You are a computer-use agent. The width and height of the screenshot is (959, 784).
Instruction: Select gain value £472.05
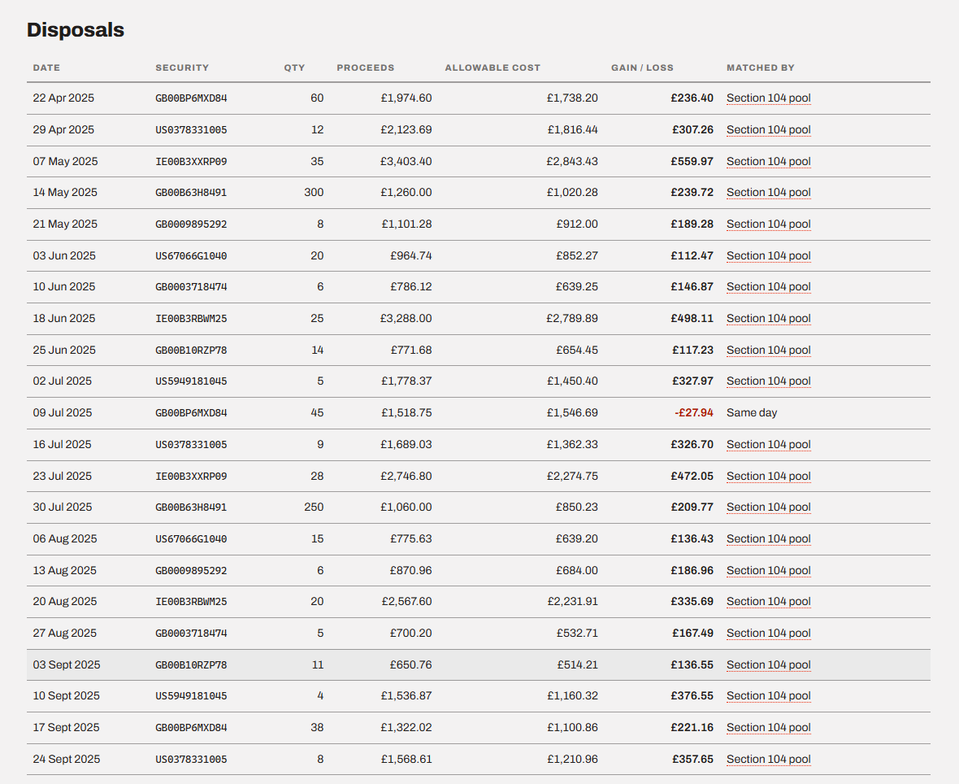pyautogui.click(x=692, y=476)
